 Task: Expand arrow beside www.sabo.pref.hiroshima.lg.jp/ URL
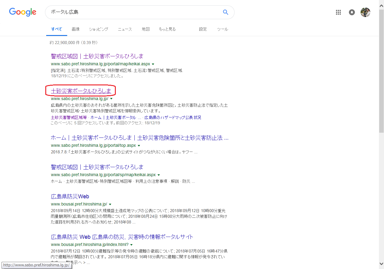point(111,99)
